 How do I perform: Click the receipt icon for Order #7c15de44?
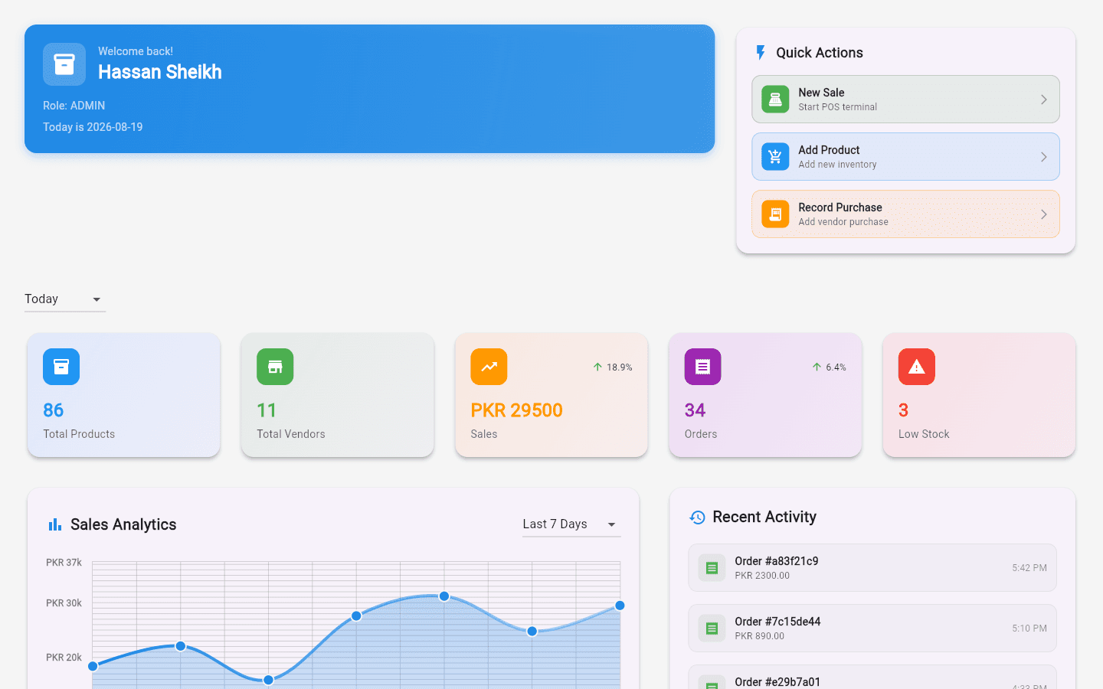pos(712,629)
